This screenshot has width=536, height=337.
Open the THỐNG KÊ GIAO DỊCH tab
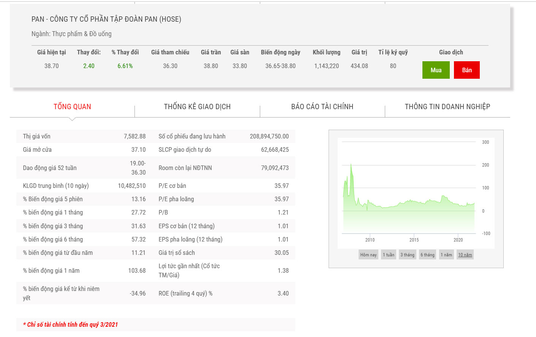[x=197, y=107]
